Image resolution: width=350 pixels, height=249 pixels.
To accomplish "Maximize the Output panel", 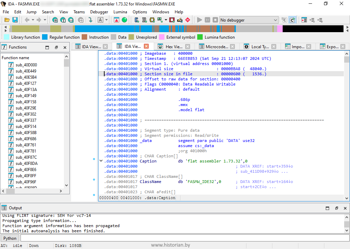I will 327,208.
